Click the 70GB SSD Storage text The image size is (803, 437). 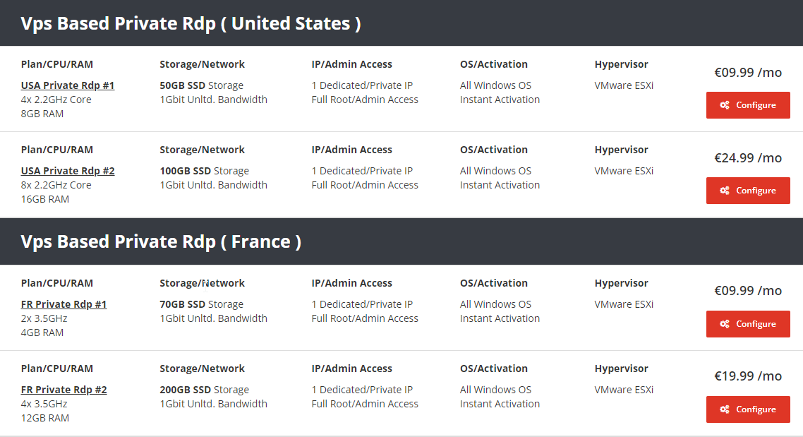[201, 304]
